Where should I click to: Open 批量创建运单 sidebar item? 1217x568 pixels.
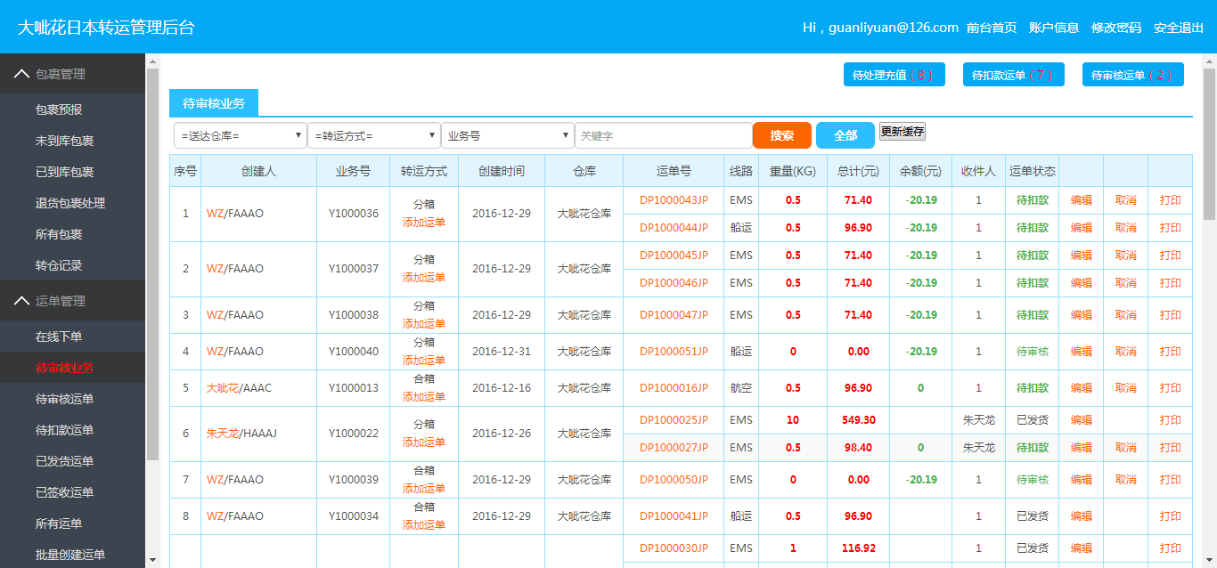(x=72, y=555)
